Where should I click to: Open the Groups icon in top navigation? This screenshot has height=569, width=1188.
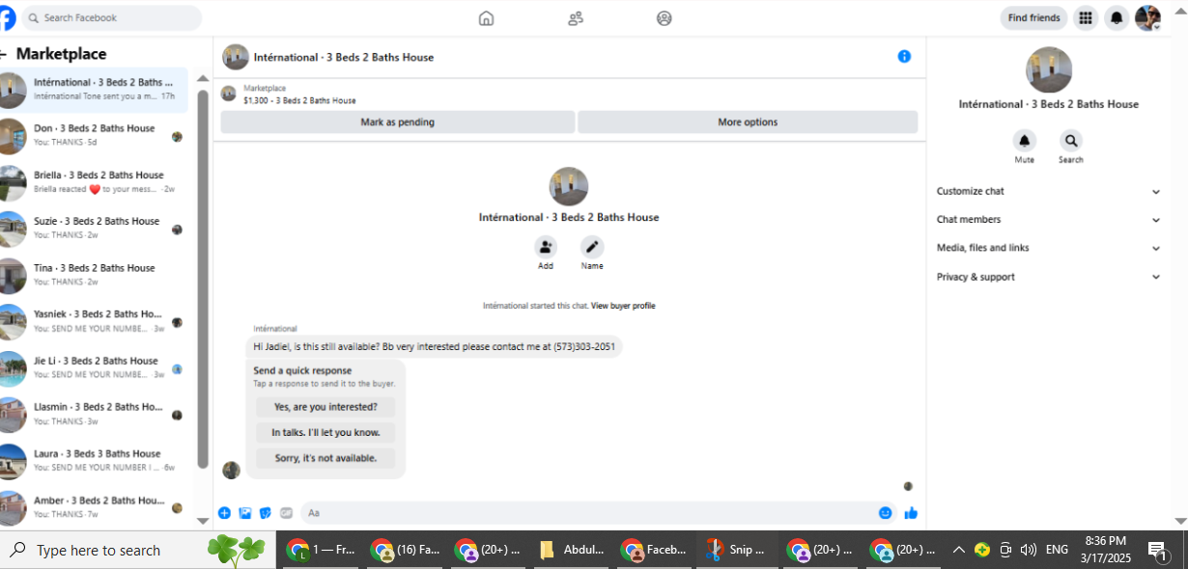[x=664, y=17]
